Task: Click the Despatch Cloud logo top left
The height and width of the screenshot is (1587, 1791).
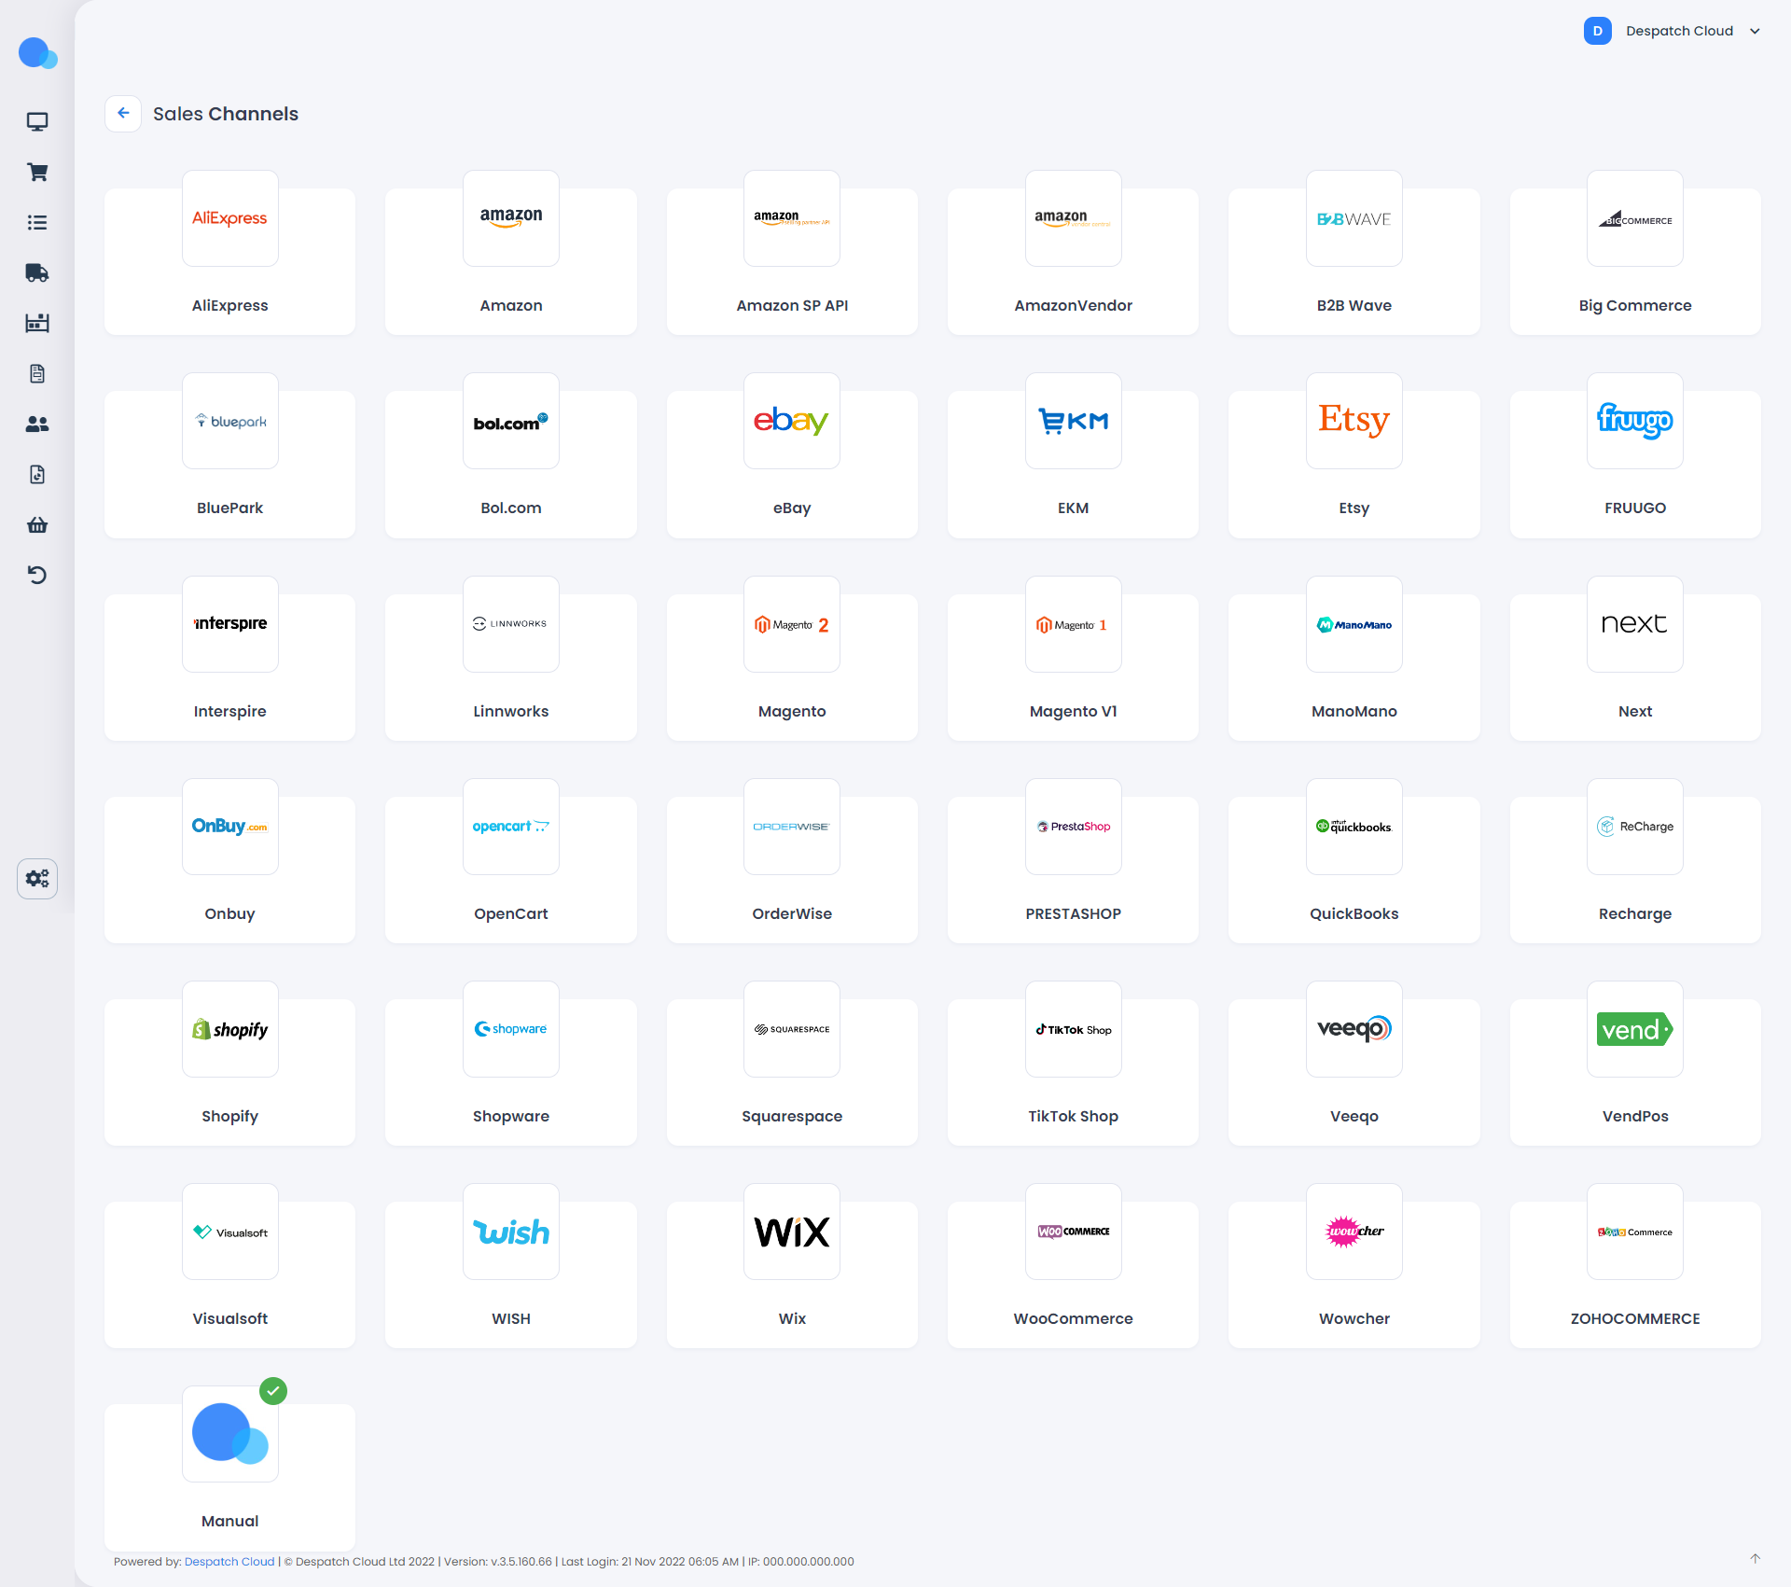Action: 38,53
